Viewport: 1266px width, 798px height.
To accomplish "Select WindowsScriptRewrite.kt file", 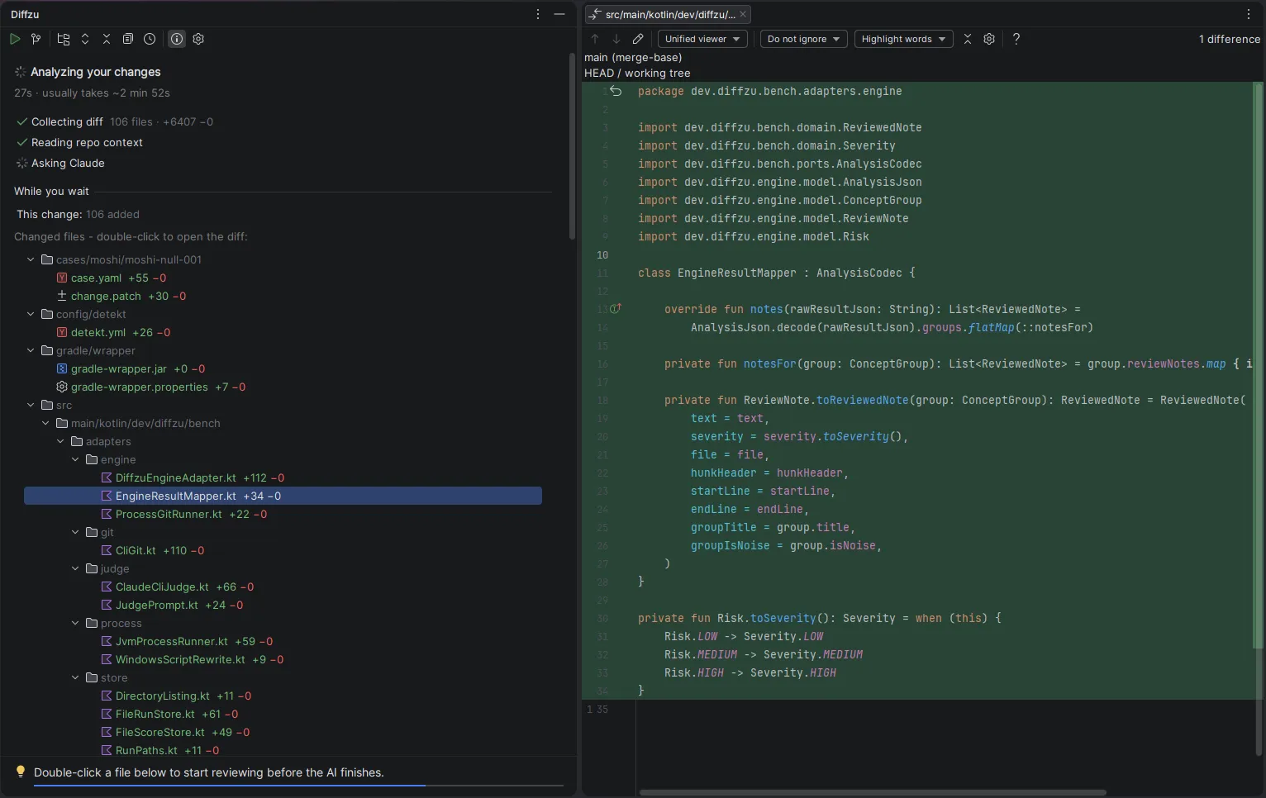I will (x=180, y=659).
